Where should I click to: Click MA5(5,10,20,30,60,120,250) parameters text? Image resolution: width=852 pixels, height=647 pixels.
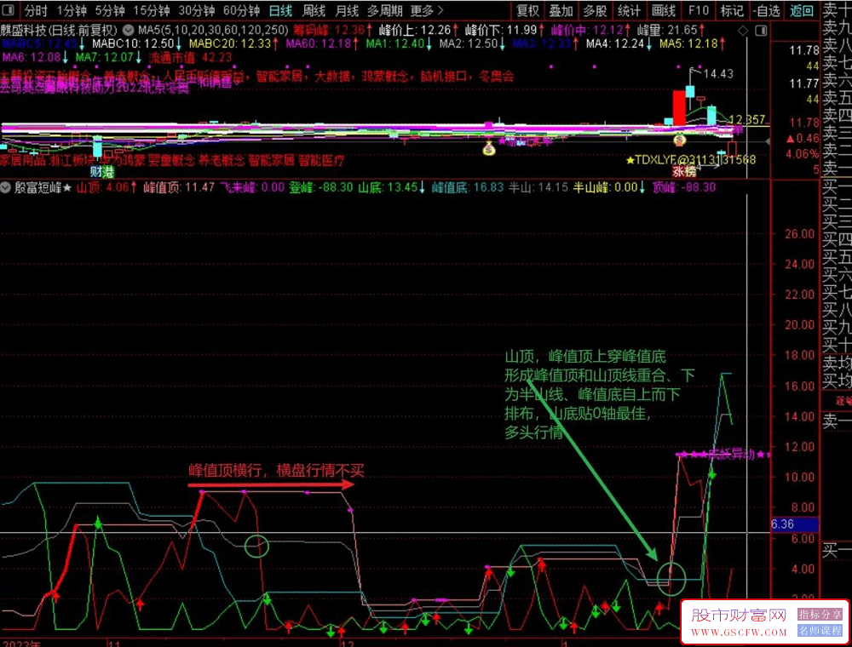click(213, 30)
